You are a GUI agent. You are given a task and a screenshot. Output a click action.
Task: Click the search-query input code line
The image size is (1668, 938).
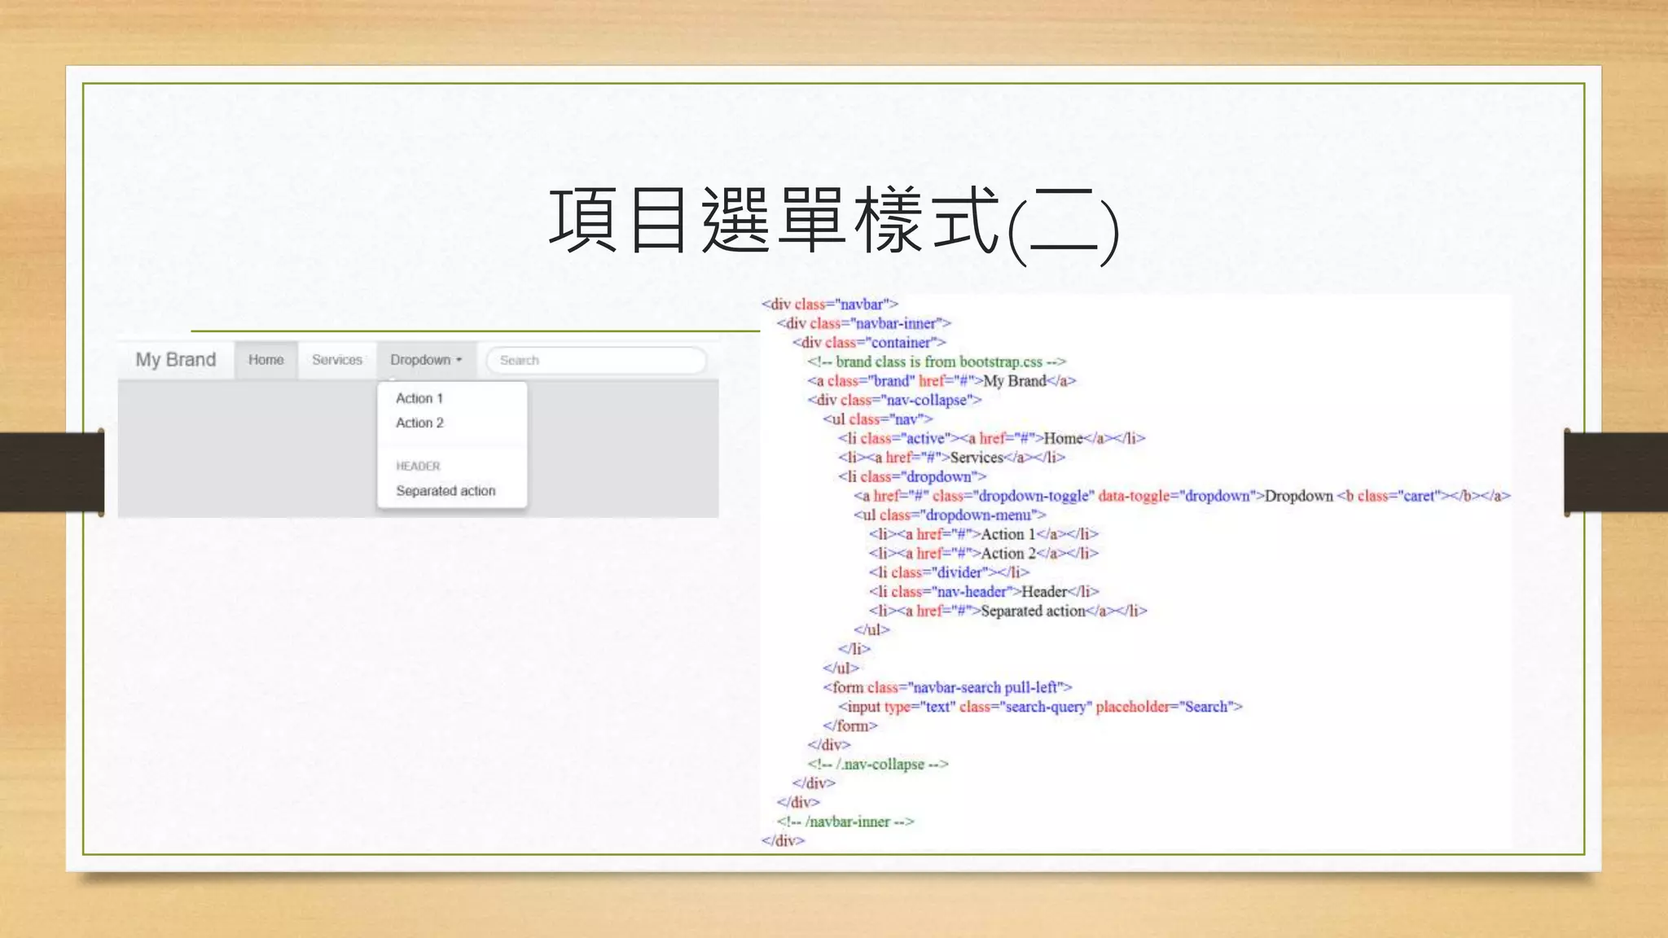pyautogui.click(x=1040, y=707)
